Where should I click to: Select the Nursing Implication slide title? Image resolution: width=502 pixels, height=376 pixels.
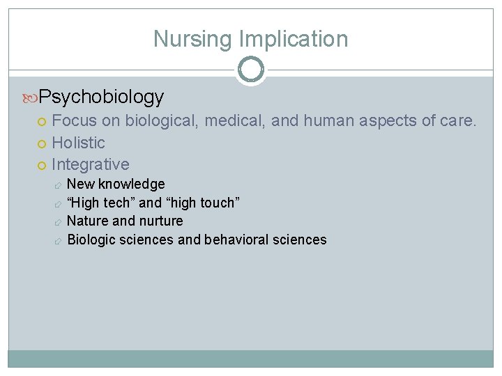point(251,39)
